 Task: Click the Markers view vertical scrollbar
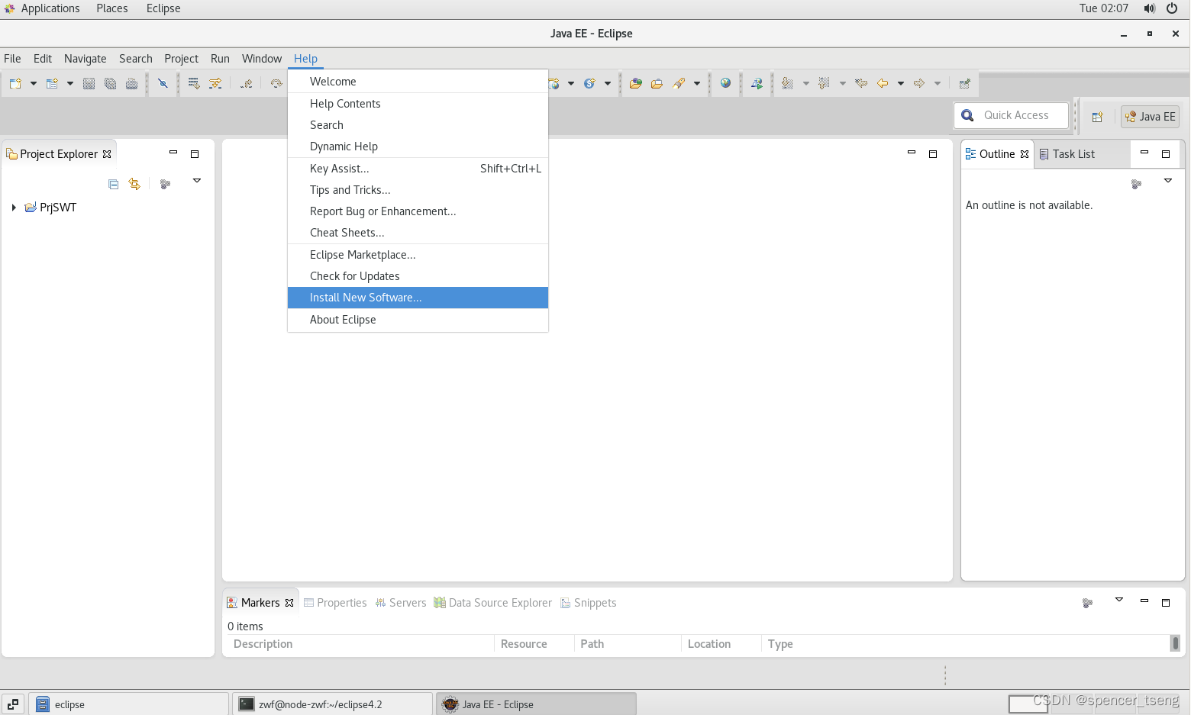click(x=1175, y=643)
